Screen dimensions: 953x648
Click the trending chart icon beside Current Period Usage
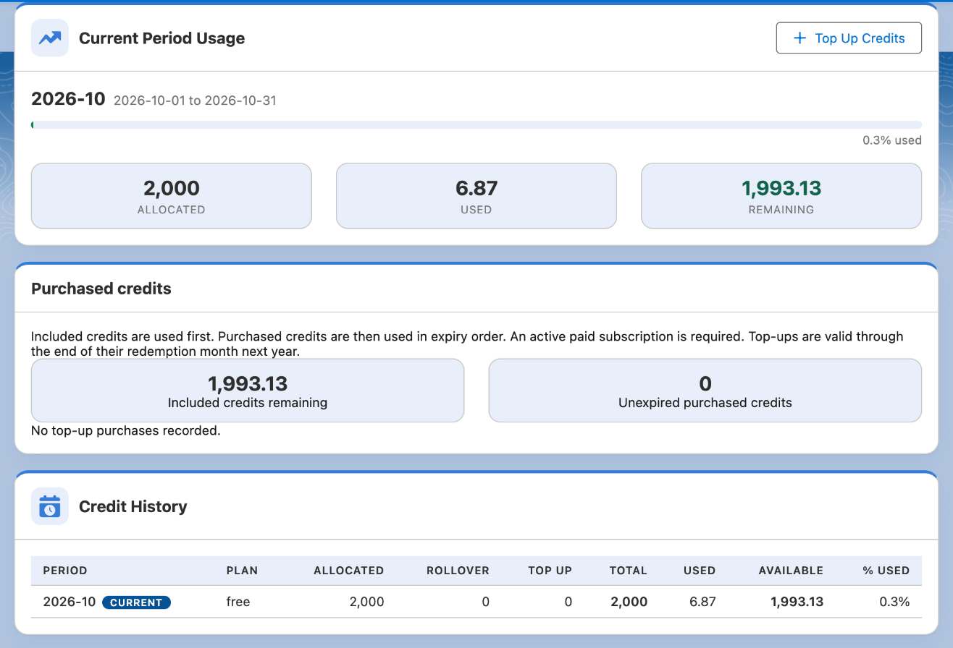pyautogui.click(x=50, y=38)
